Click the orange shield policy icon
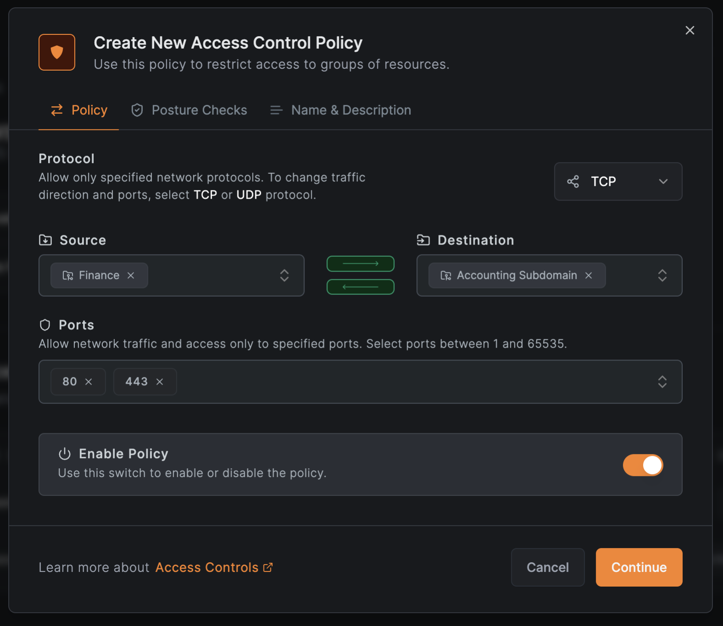 pyautogui.click(x=57, y=52)
